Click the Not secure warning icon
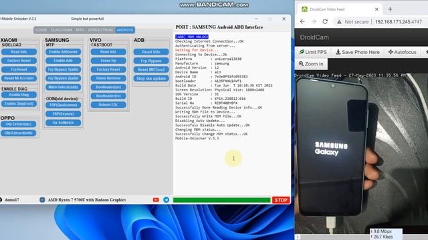This screenshot has height=240, width=428. pos(339,22)
